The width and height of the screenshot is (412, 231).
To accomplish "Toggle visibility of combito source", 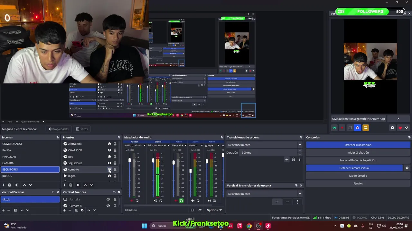I will tap(109, 169).
